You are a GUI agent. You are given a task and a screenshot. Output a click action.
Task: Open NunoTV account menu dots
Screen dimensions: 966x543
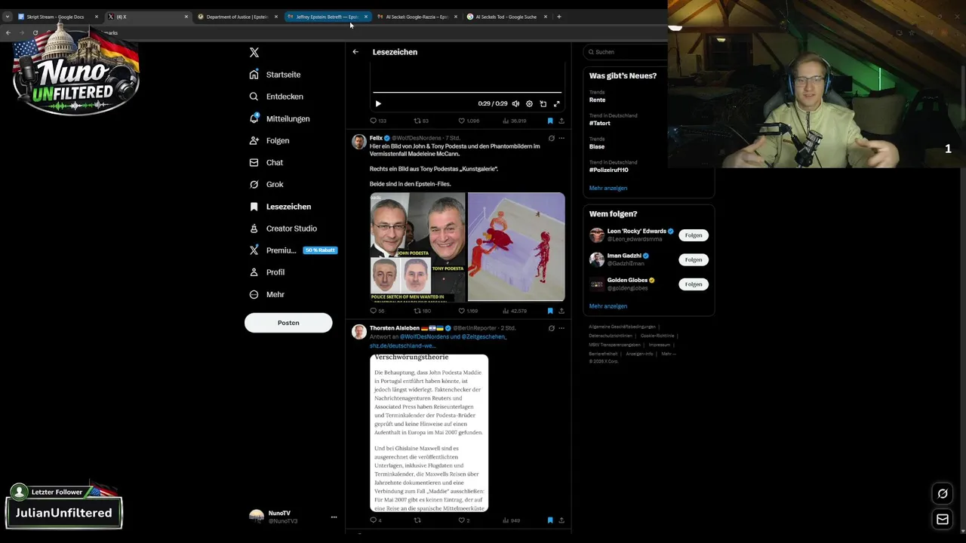point(334,517)
